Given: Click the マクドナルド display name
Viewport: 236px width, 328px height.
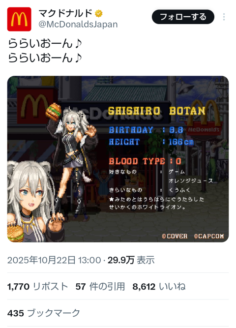Looking at the screenshot, I should (x=65, y=13).
